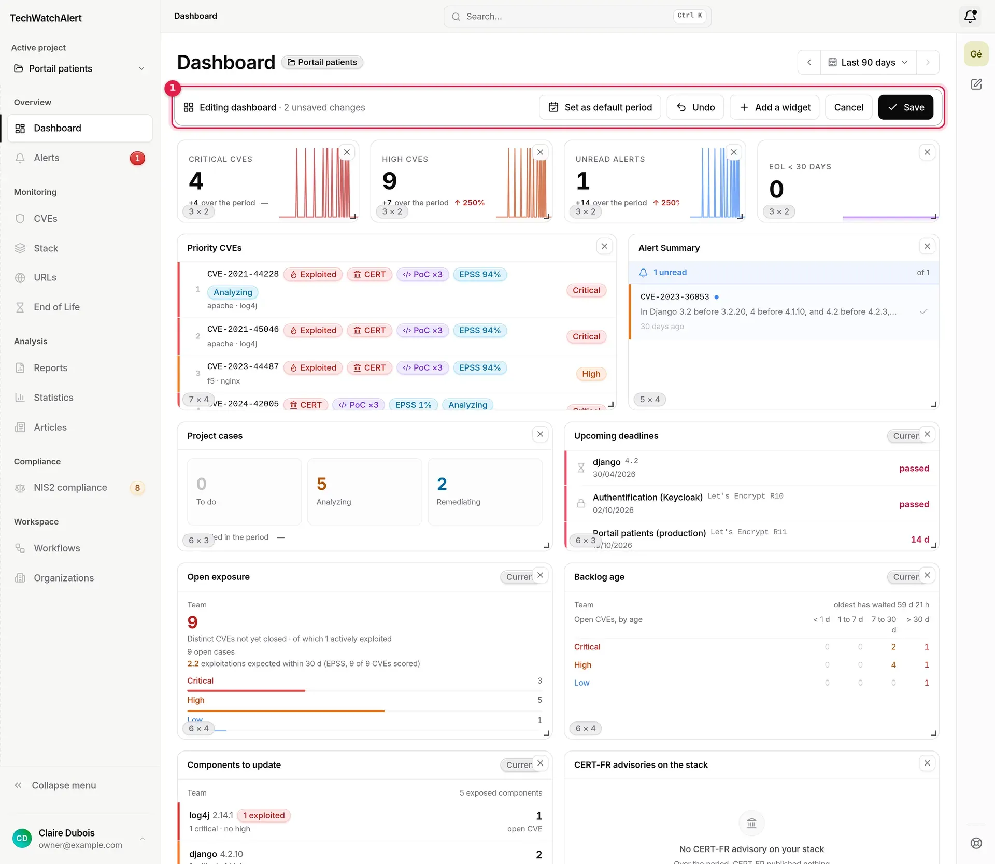Open notifications bell icon
The width and height of the screenshot is (995, 864).
click(970, 17)
